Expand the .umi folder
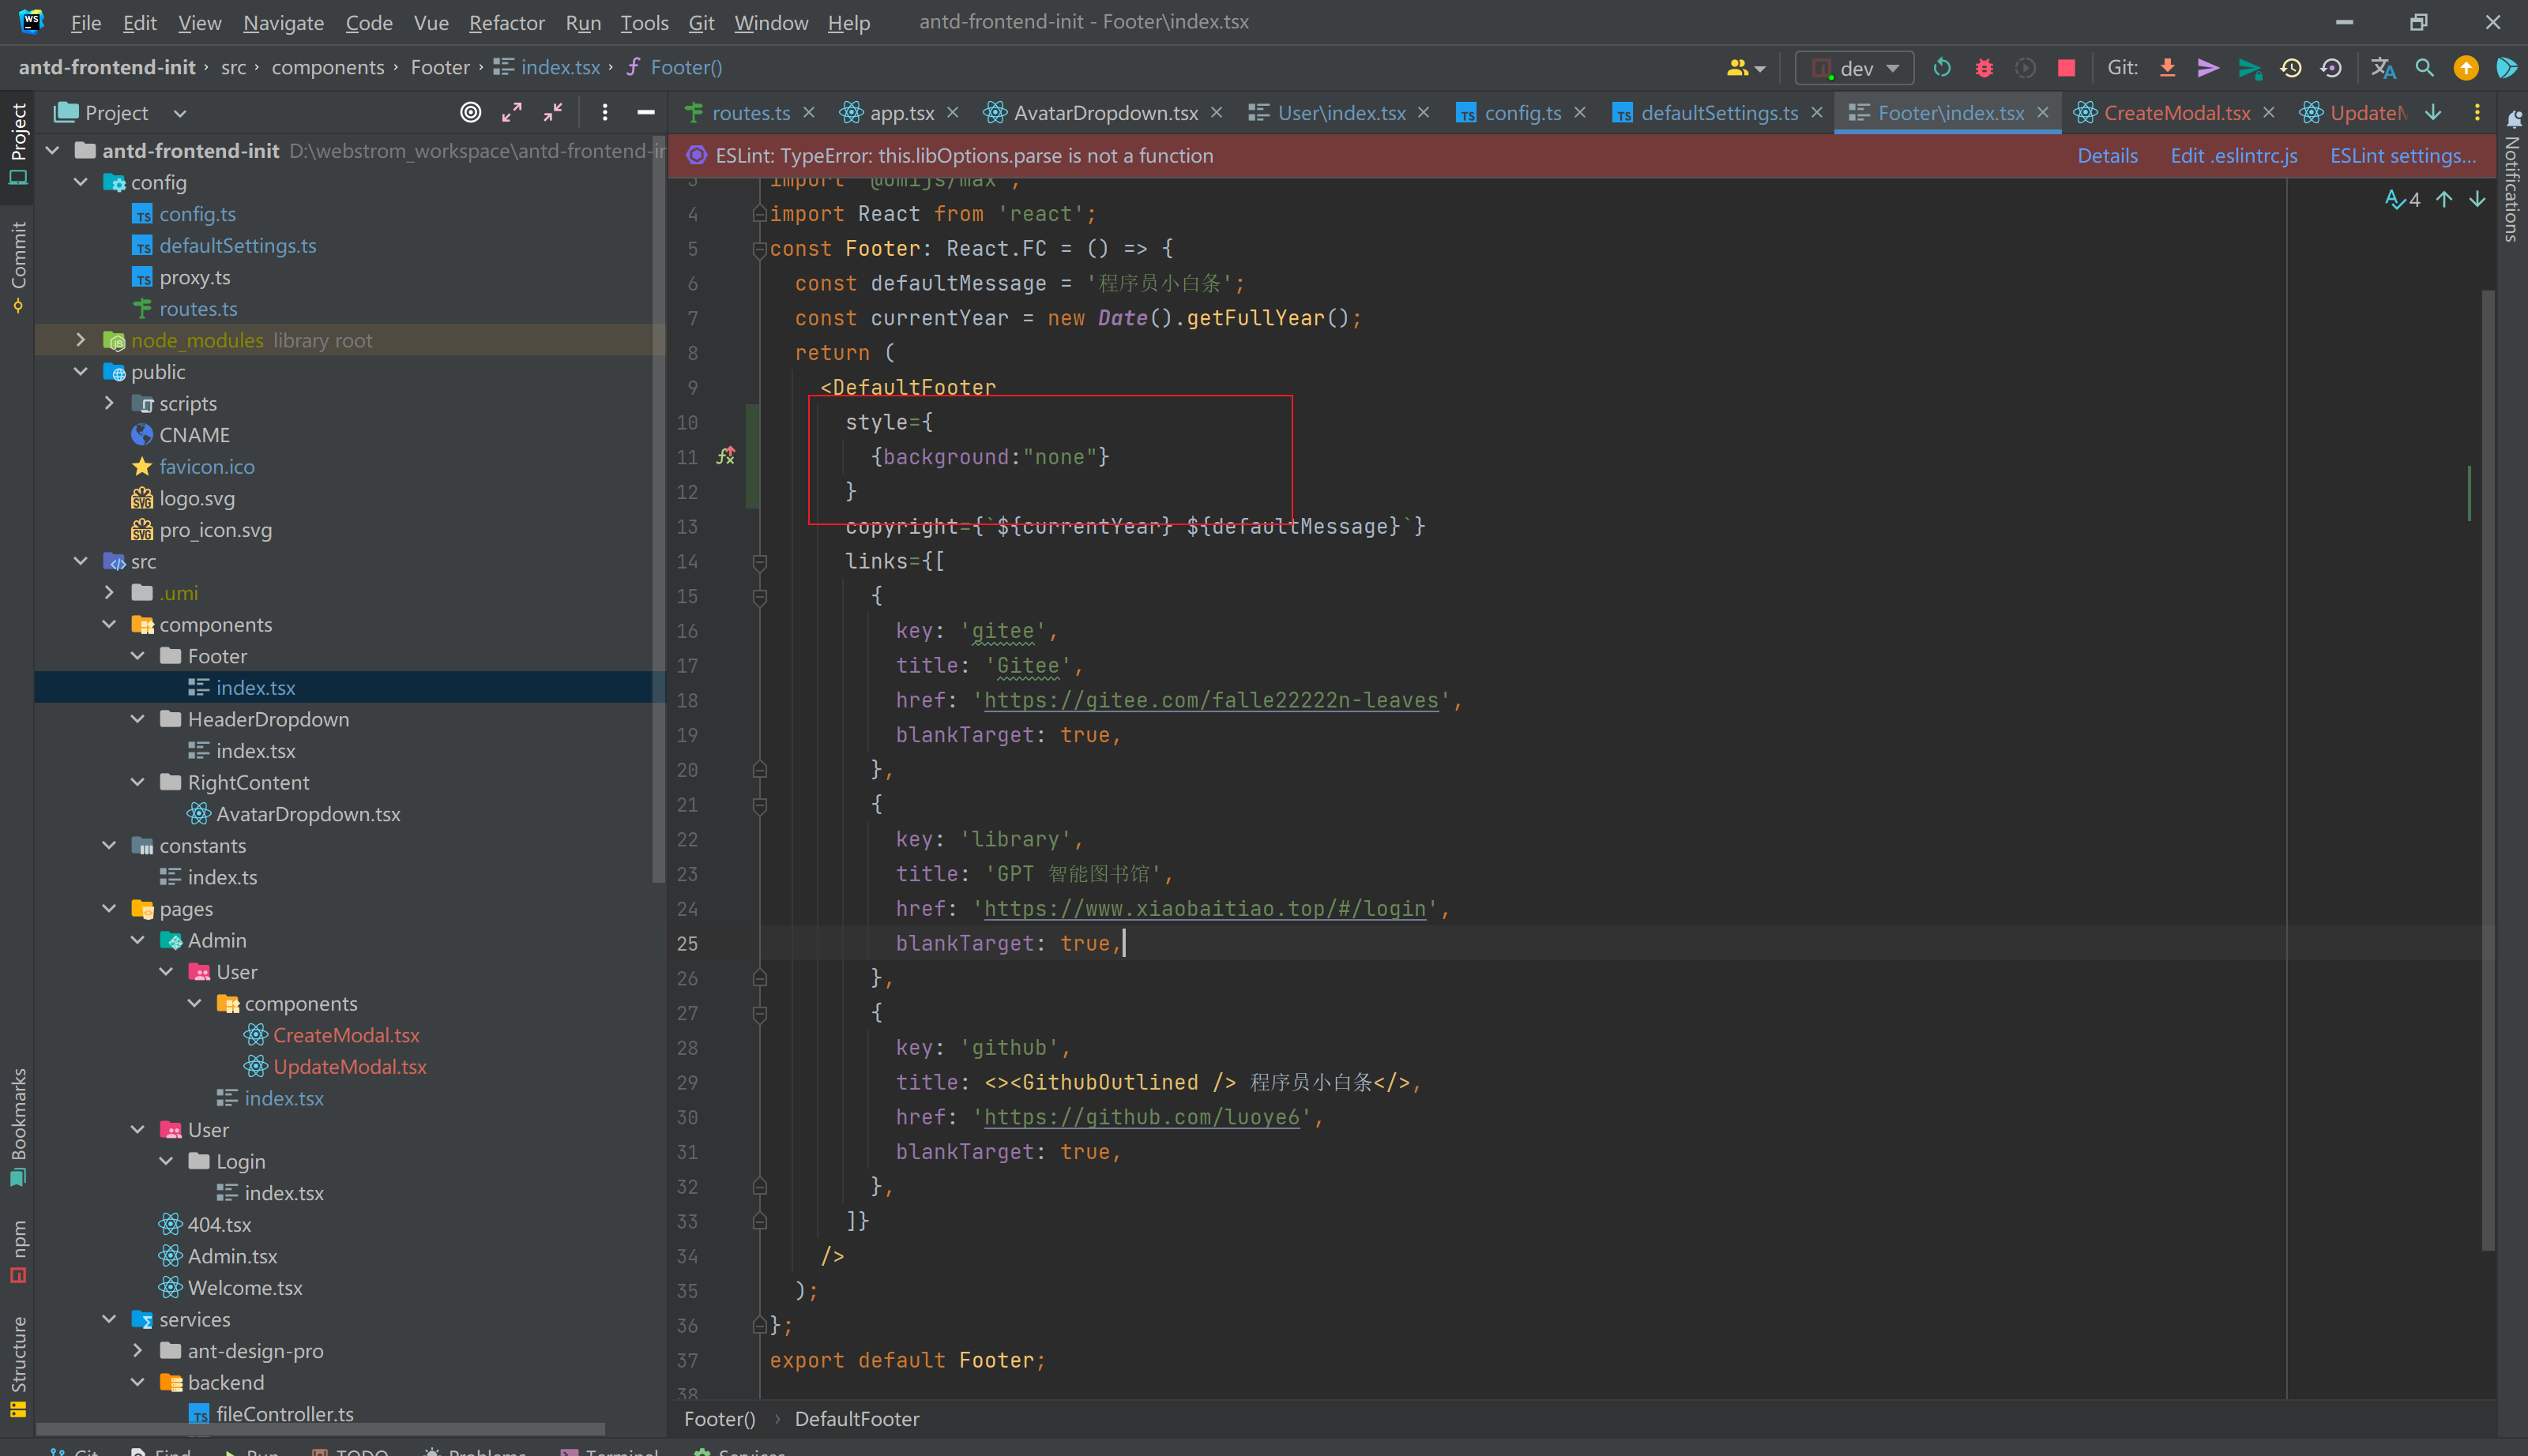The image size is (2528, 1456). tap(109, 593)
